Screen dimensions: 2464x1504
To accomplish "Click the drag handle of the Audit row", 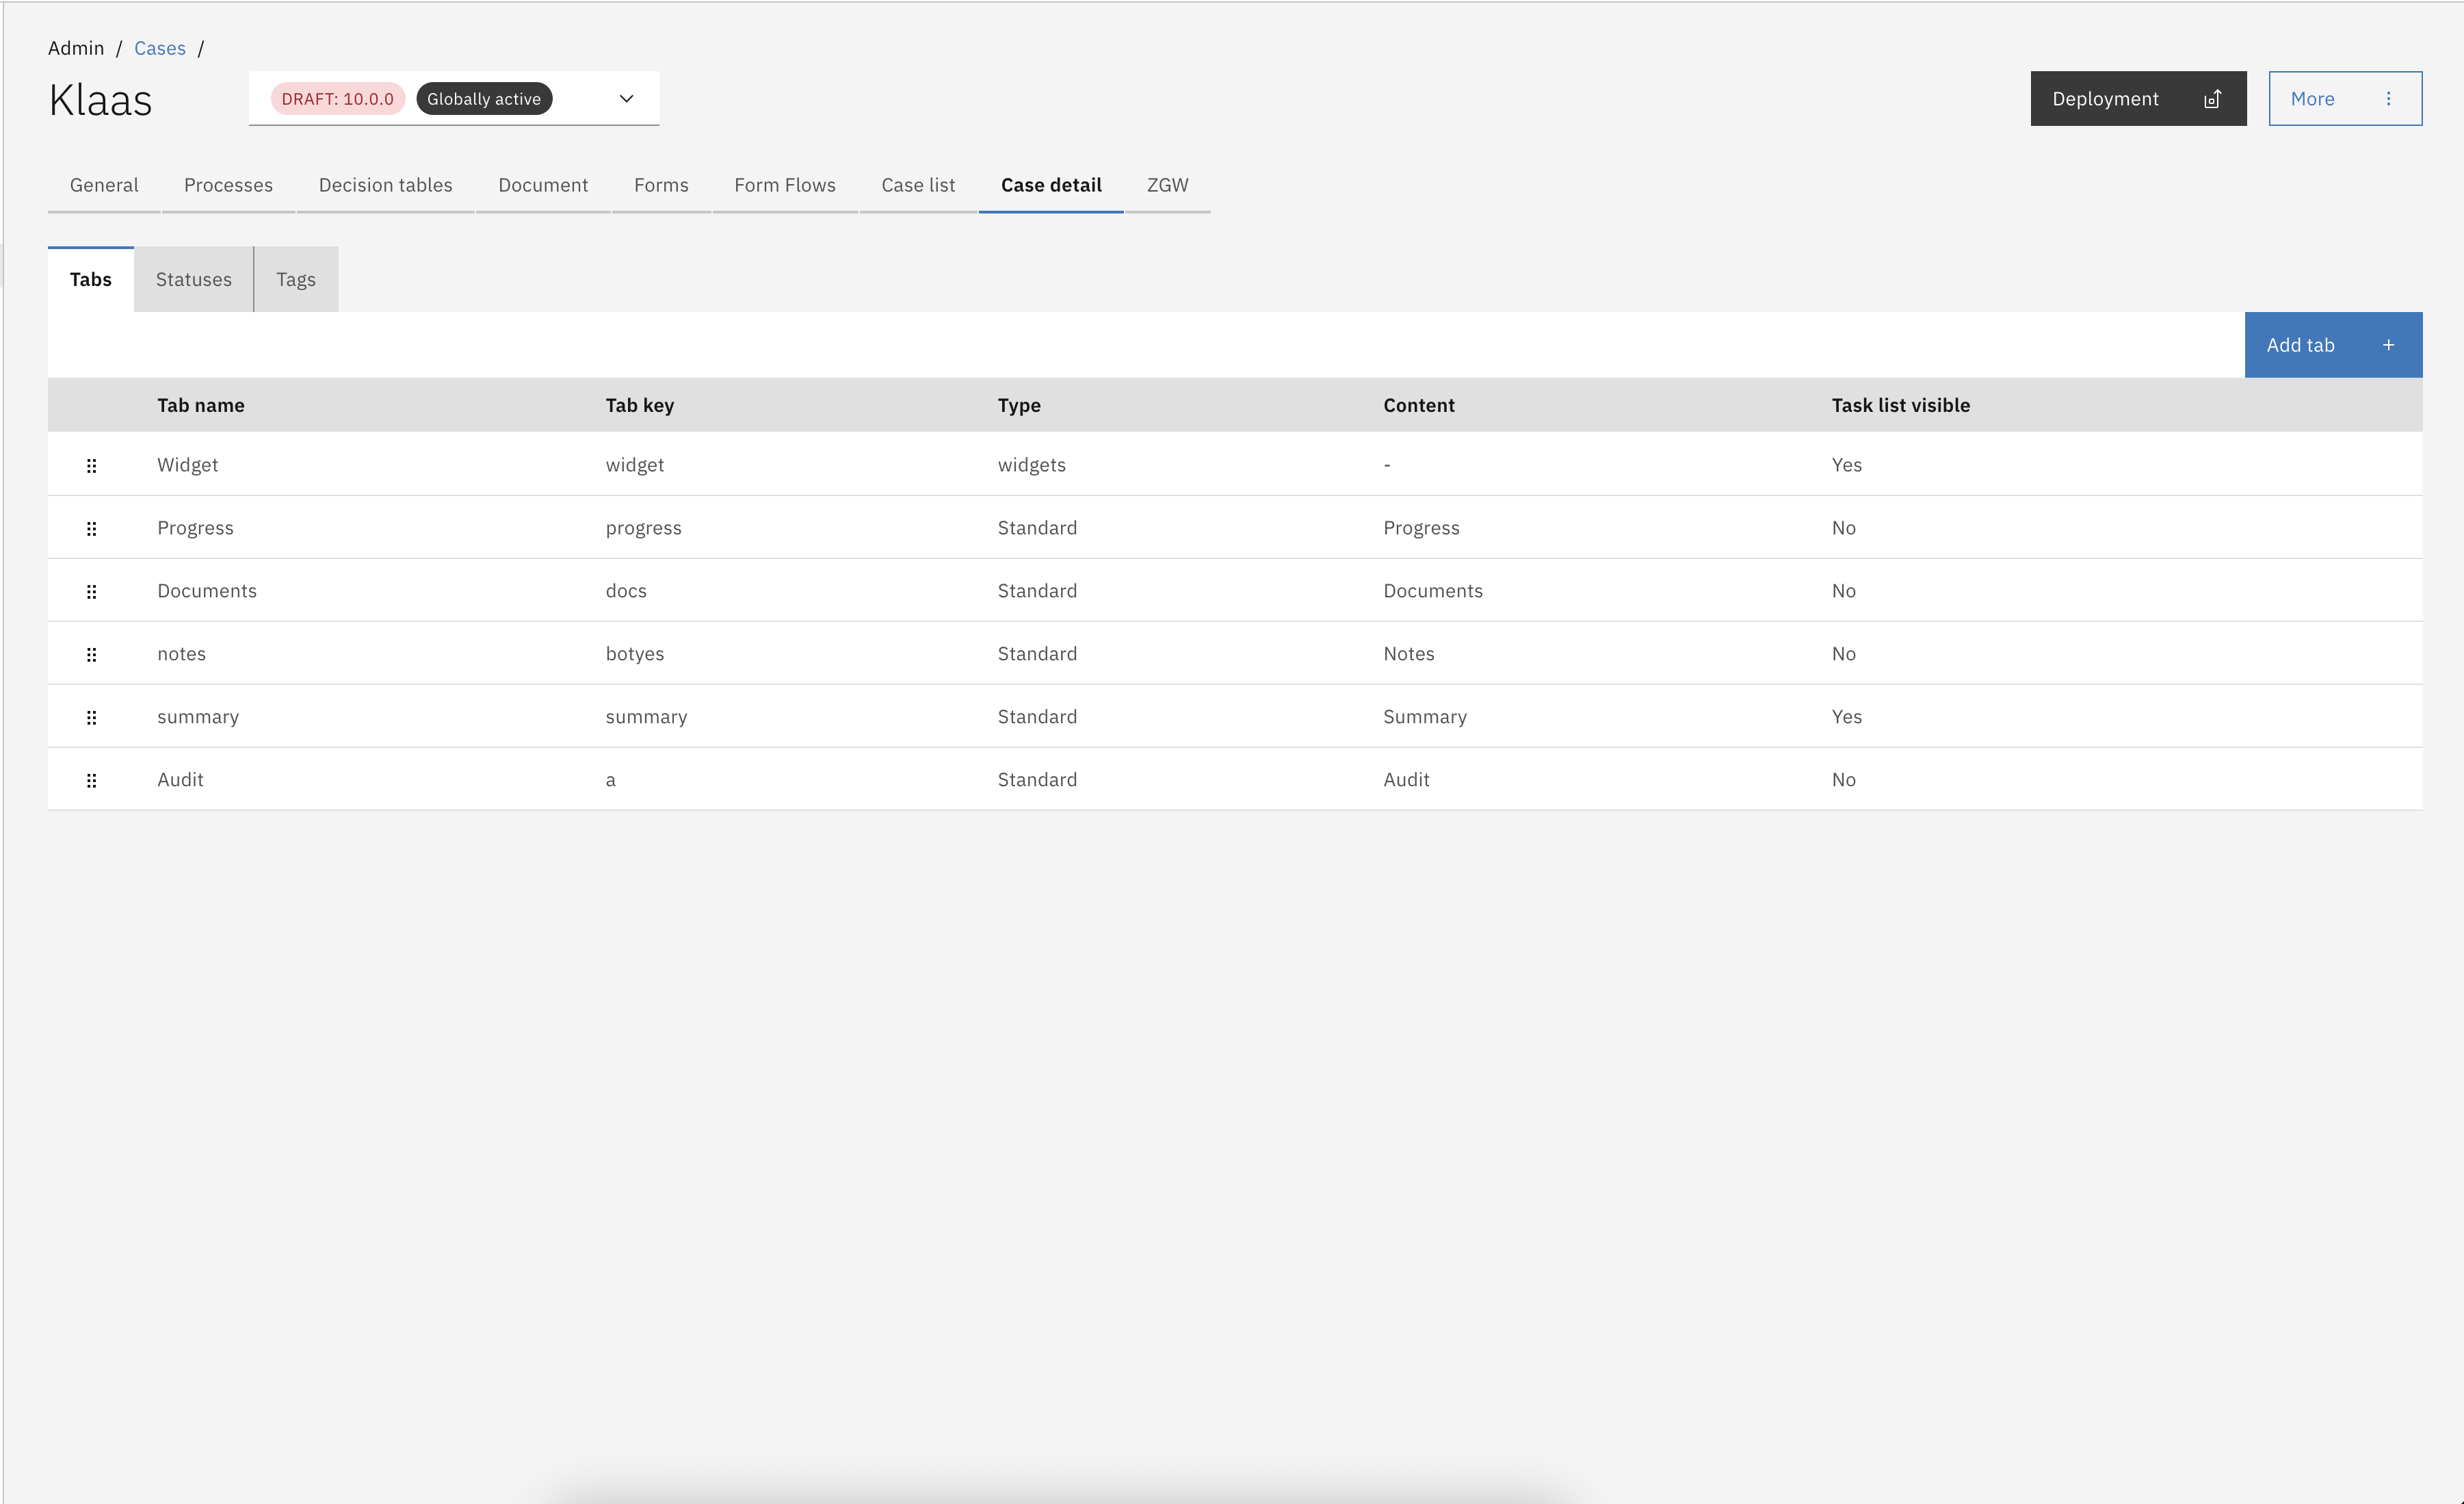I will coord(91,780).
